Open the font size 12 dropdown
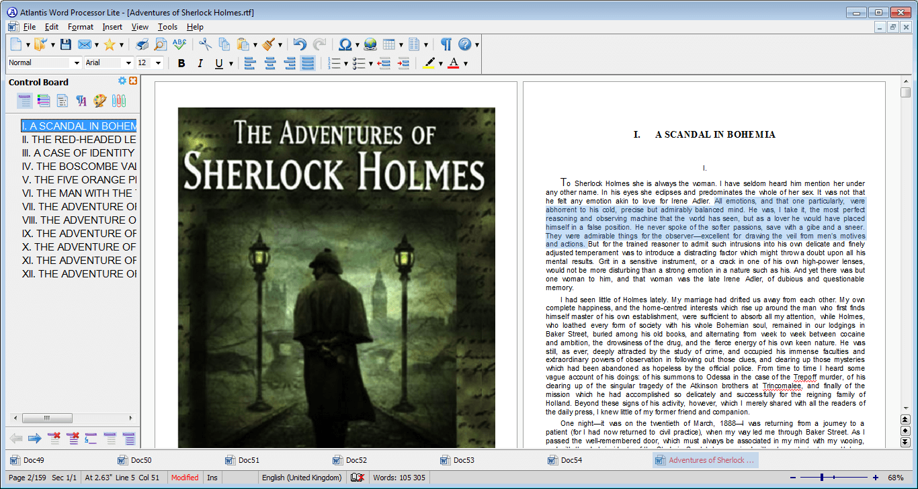918x489 pixels. coord(158,62)
